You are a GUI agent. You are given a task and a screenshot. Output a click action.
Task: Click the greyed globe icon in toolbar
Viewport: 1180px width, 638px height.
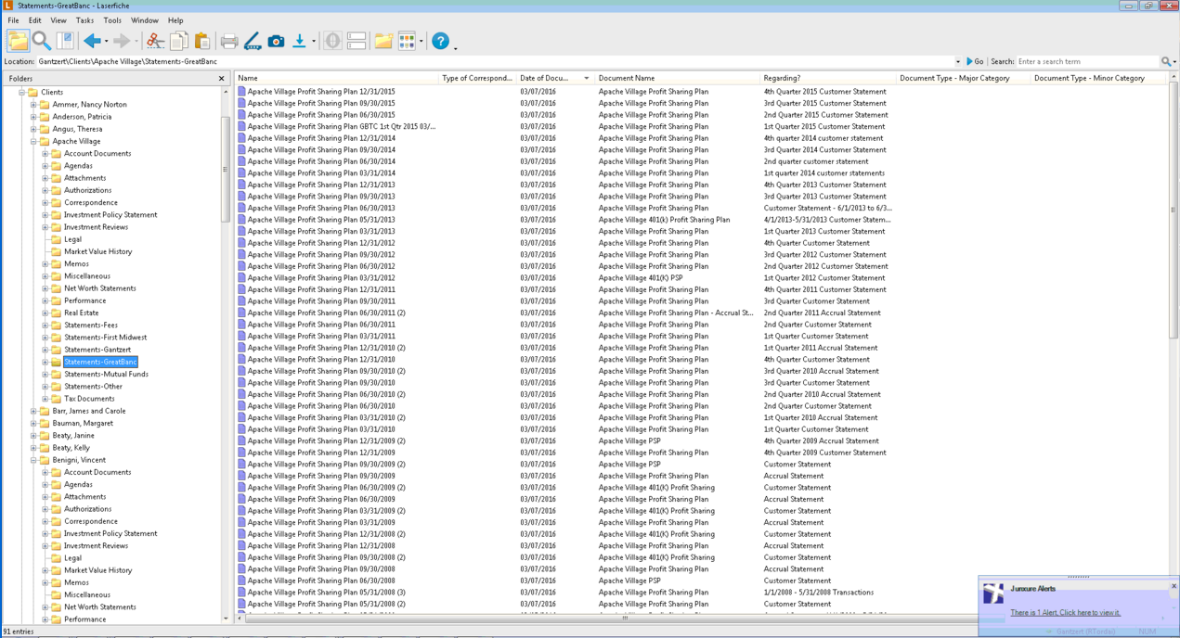tap(332, 41)
